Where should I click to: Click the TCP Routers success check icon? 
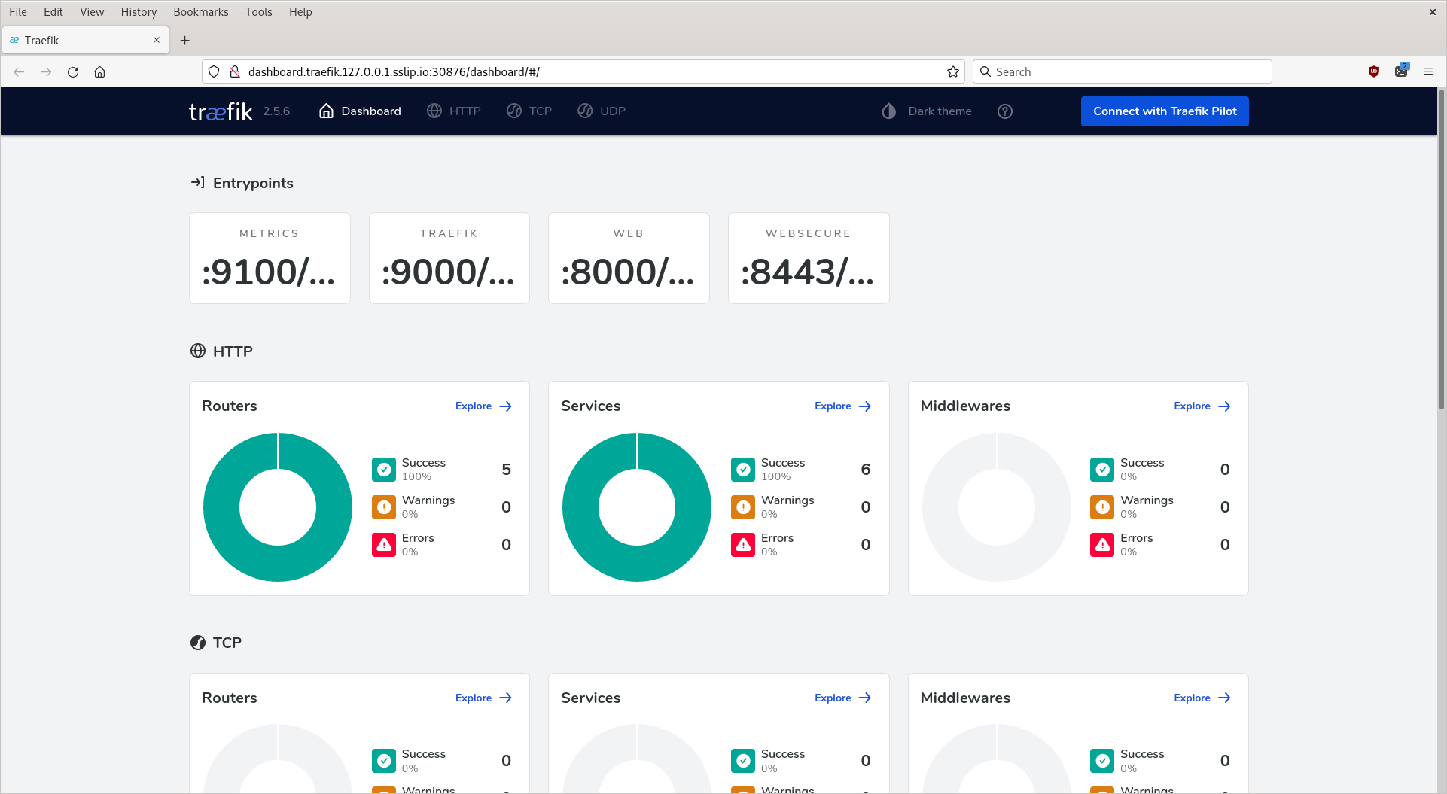tap(384, 761)
